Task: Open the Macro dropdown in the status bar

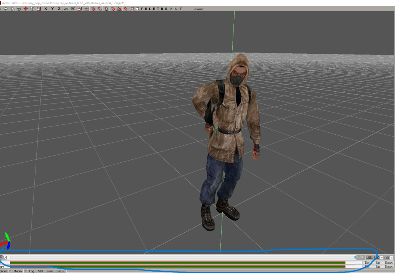Action: (x=18, y=271)
